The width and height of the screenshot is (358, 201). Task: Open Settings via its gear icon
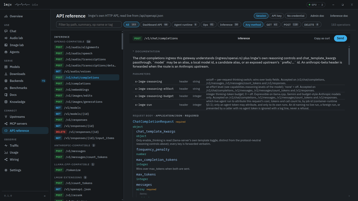click(6, 170)
